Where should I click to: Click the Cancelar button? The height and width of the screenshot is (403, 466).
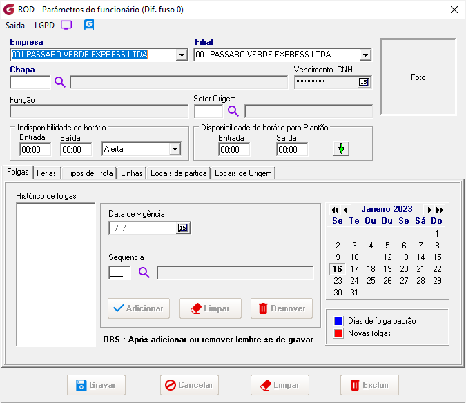189,385
